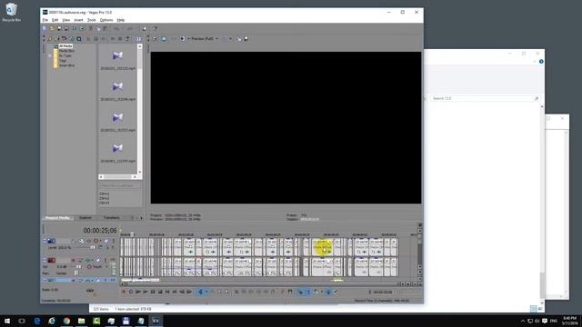
Task: Click the Redo arrow in main toolbar
Action: click(x=129, y=28)
